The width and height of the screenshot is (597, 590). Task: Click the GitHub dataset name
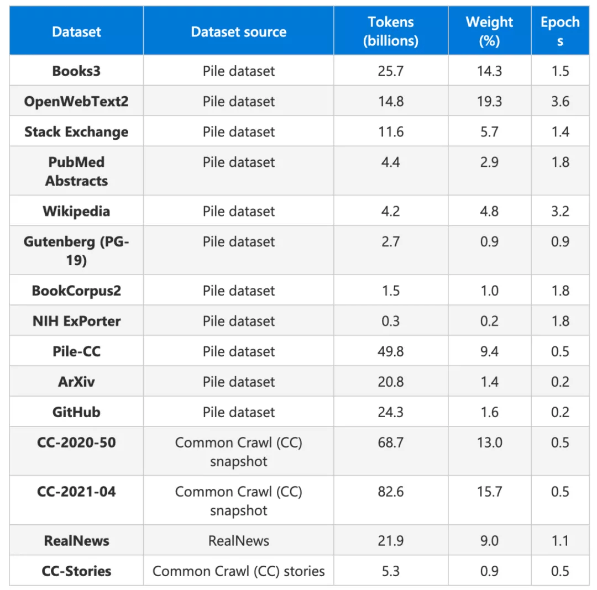point(76,412)
